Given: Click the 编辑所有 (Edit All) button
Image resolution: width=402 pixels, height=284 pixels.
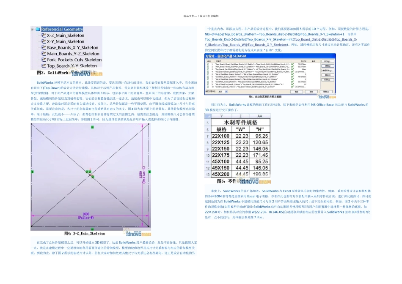Looking at the screenshot, I should (328, 71).
